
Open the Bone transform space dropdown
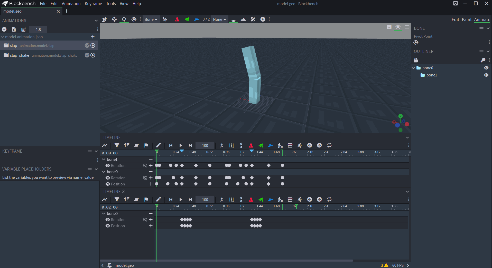[x=151, y=19]
